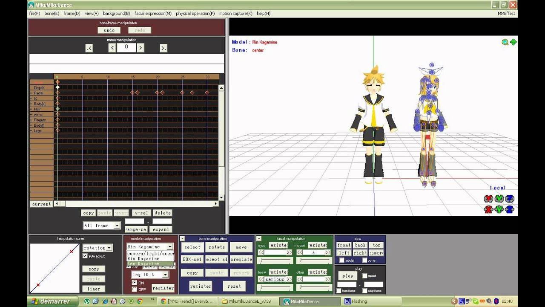Open uTorrent from quick launch
This screenshot has width=545, height=307.
(x=87, y=301)
